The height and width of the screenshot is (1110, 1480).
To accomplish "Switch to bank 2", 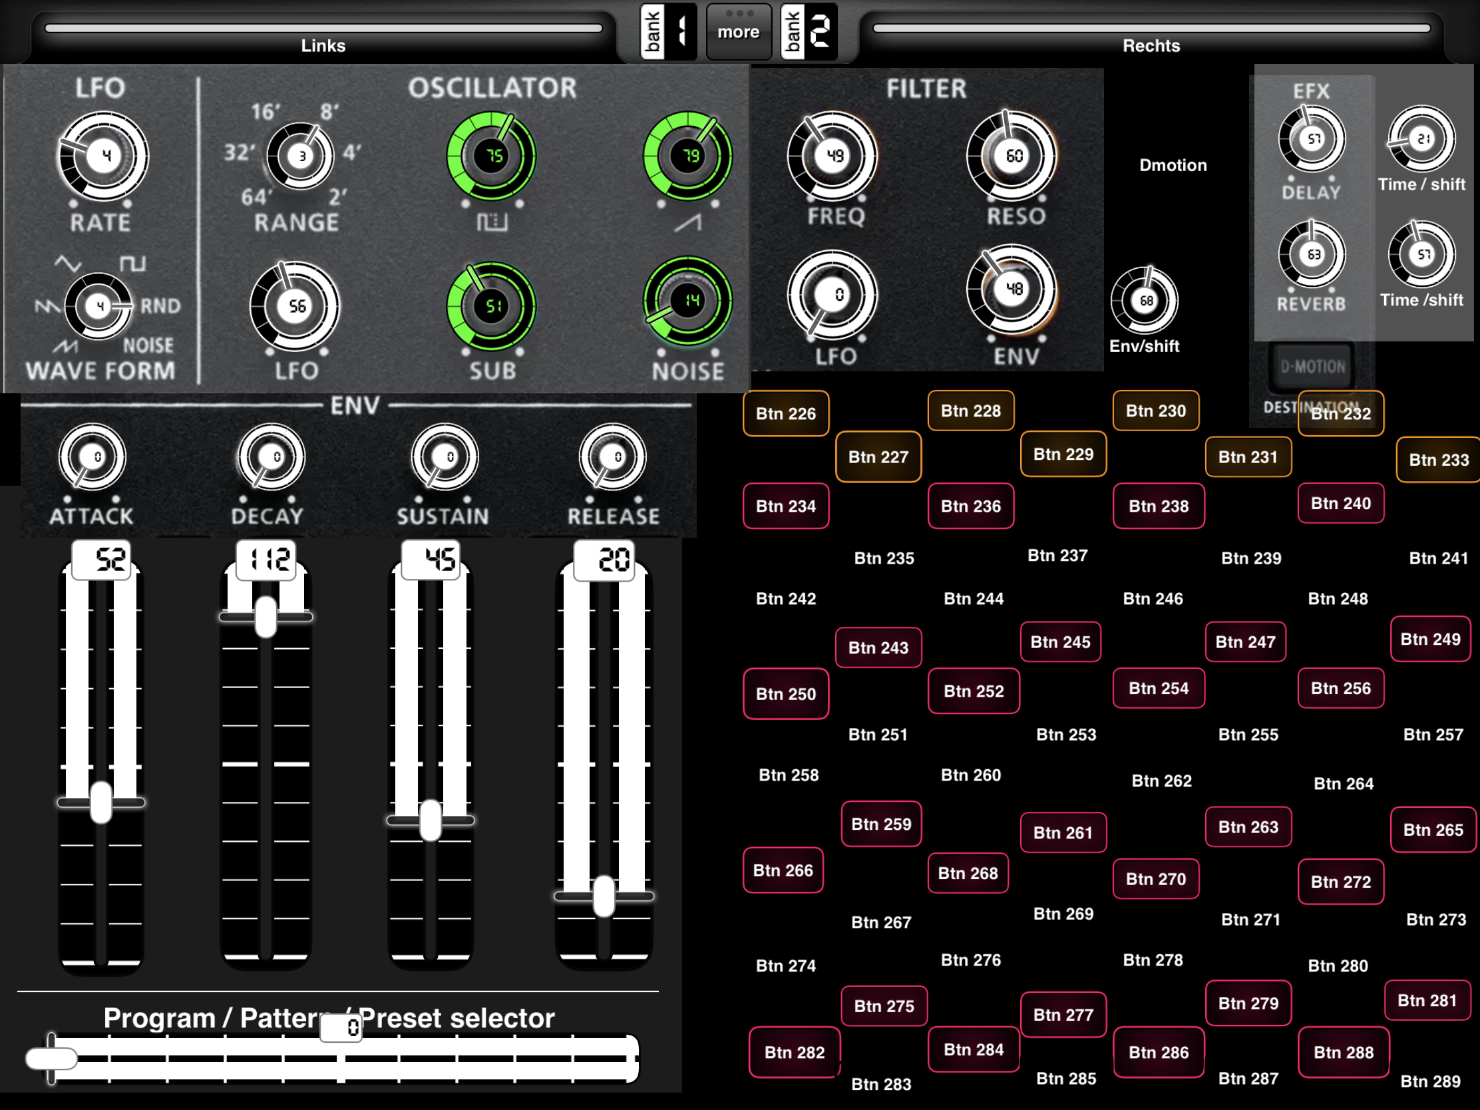I will 809,31.
